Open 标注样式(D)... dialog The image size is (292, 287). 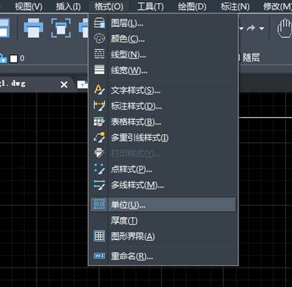162,107
